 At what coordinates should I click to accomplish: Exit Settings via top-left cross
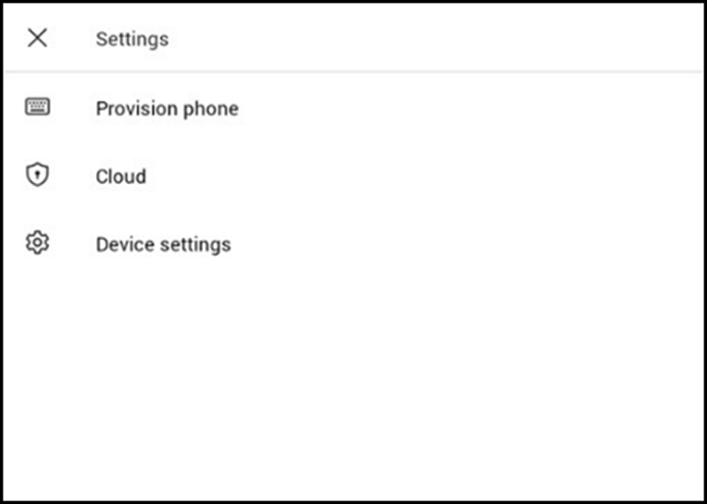(37, 38)
